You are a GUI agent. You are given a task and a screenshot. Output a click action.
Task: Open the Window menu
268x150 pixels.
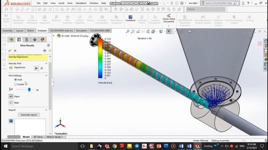tap(94, 3)
